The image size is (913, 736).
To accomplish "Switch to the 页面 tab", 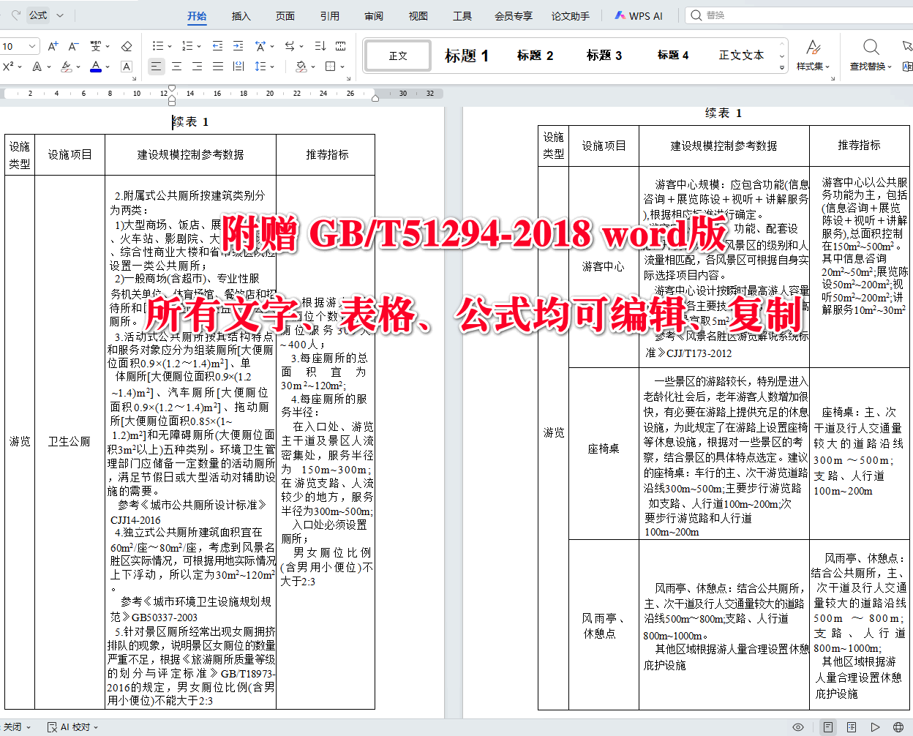I will pos(285,15).
